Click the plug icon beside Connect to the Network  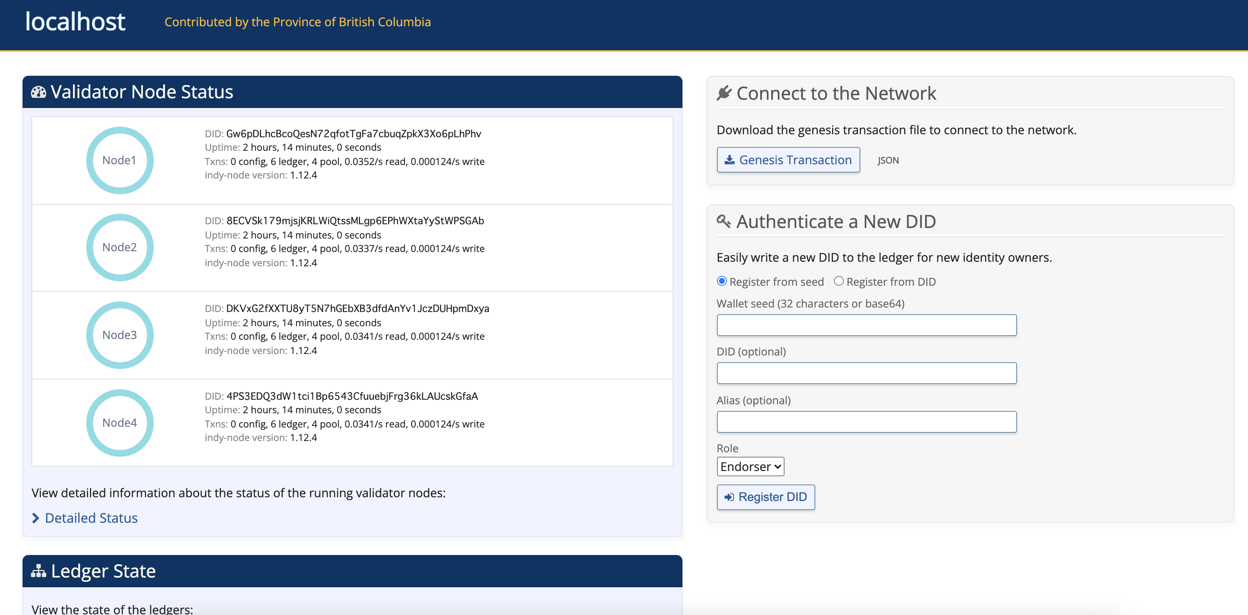[724, 93]
